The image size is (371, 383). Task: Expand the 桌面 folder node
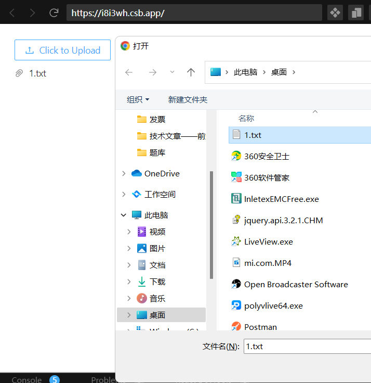click(x=129, y=315)
